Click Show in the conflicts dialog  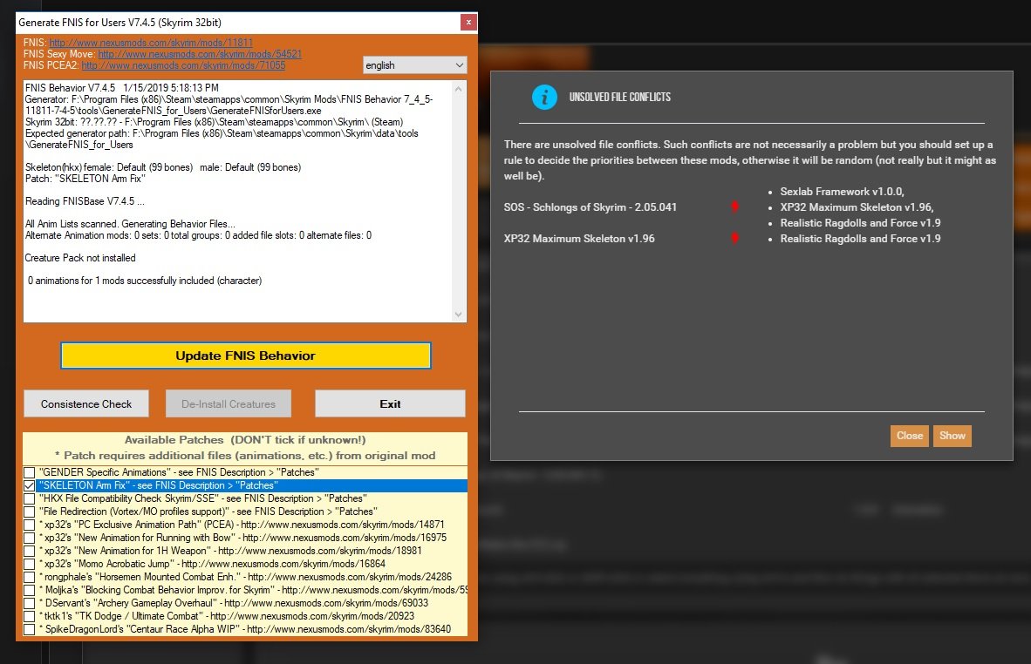[952, 436]
